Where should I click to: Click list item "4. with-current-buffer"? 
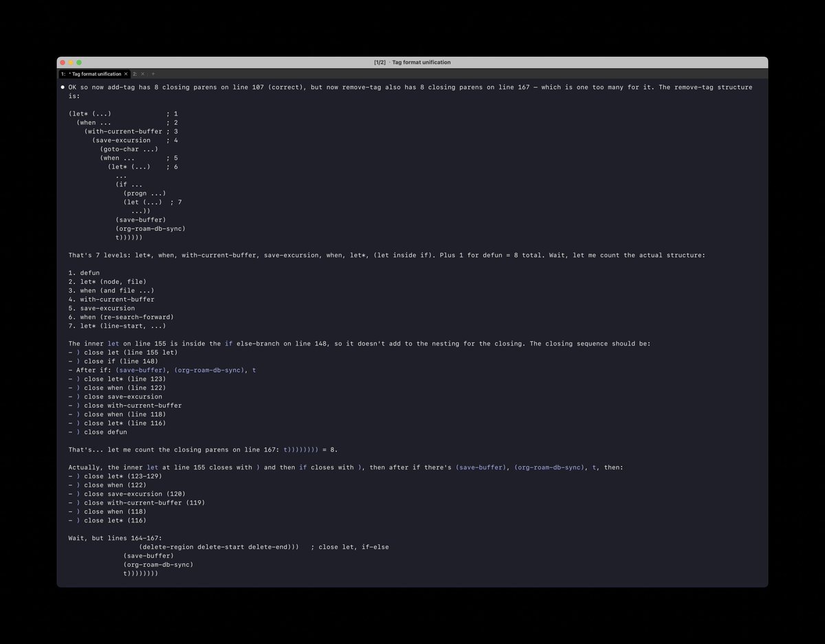pyautogui.click(x=111, y=300)
